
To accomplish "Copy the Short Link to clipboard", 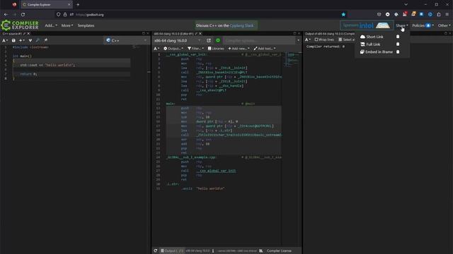I will (398, 37).
